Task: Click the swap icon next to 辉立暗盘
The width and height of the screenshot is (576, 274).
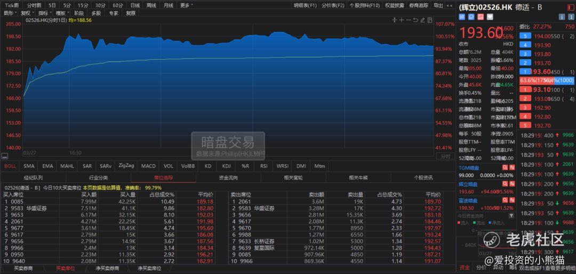Action: (512, 184)
